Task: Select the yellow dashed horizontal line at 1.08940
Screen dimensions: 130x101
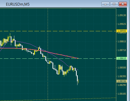Action: coord(58,31)
